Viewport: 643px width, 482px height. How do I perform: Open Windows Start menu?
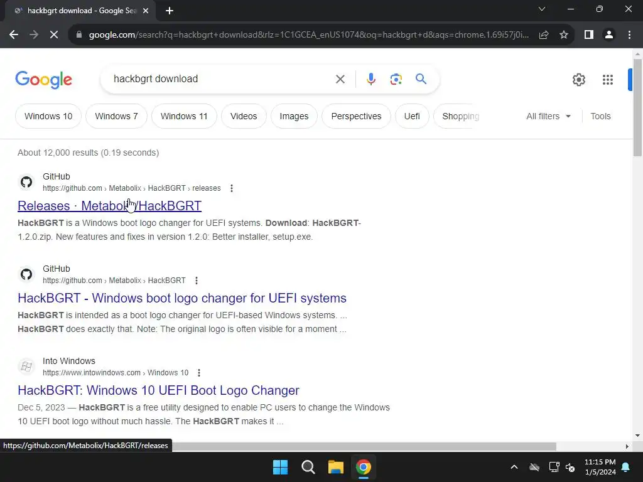pyautogui.click(x=281, y=467)
